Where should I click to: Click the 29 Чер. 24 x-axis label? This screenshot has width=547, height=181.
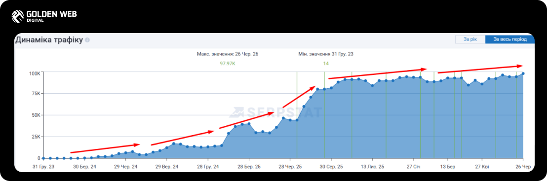[126, 167]
